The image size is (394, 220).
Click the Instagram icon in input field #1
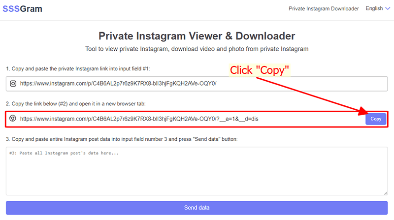pos(13,84)
